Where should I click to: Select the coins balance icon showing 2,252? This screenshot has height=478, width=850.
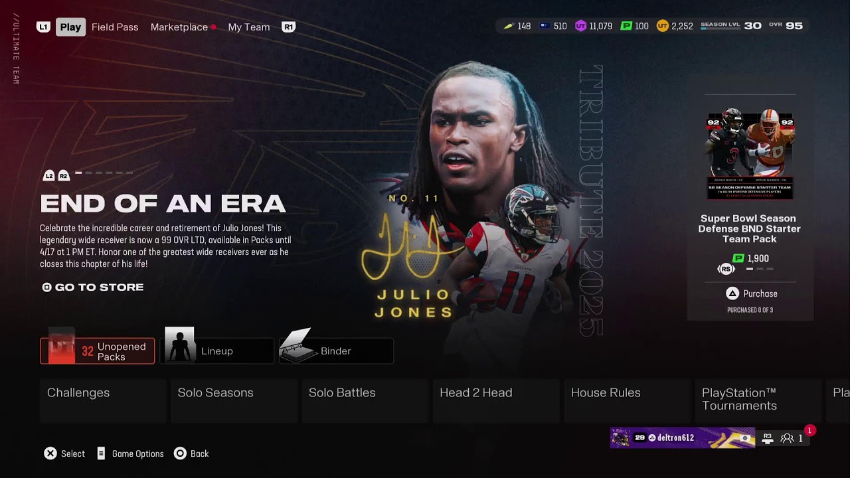(x=662, y=27)
